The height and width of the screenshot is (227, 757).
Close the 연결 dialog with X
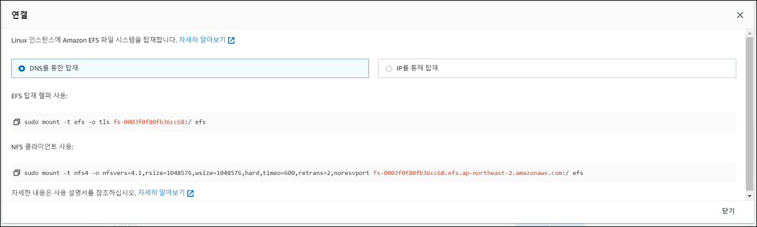[x=740, y=15]
